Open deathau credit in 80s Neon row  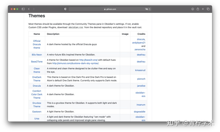[141, 55]
